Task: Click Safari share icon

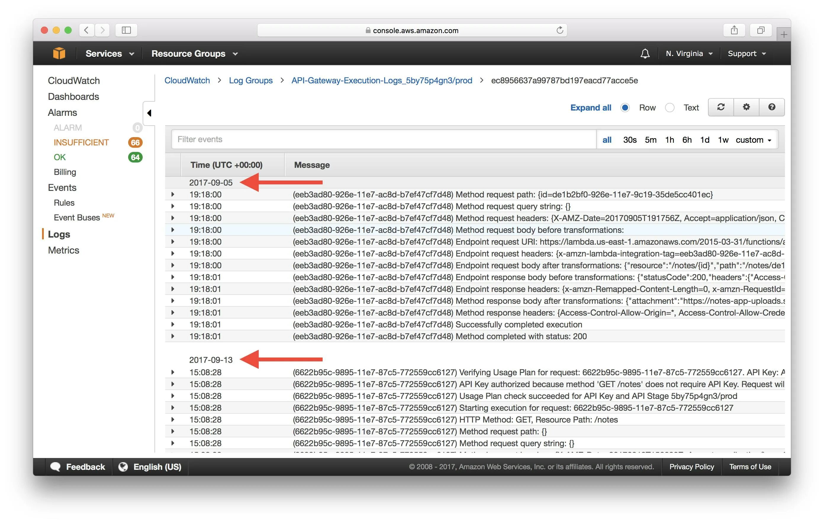Action: point(734,30)
